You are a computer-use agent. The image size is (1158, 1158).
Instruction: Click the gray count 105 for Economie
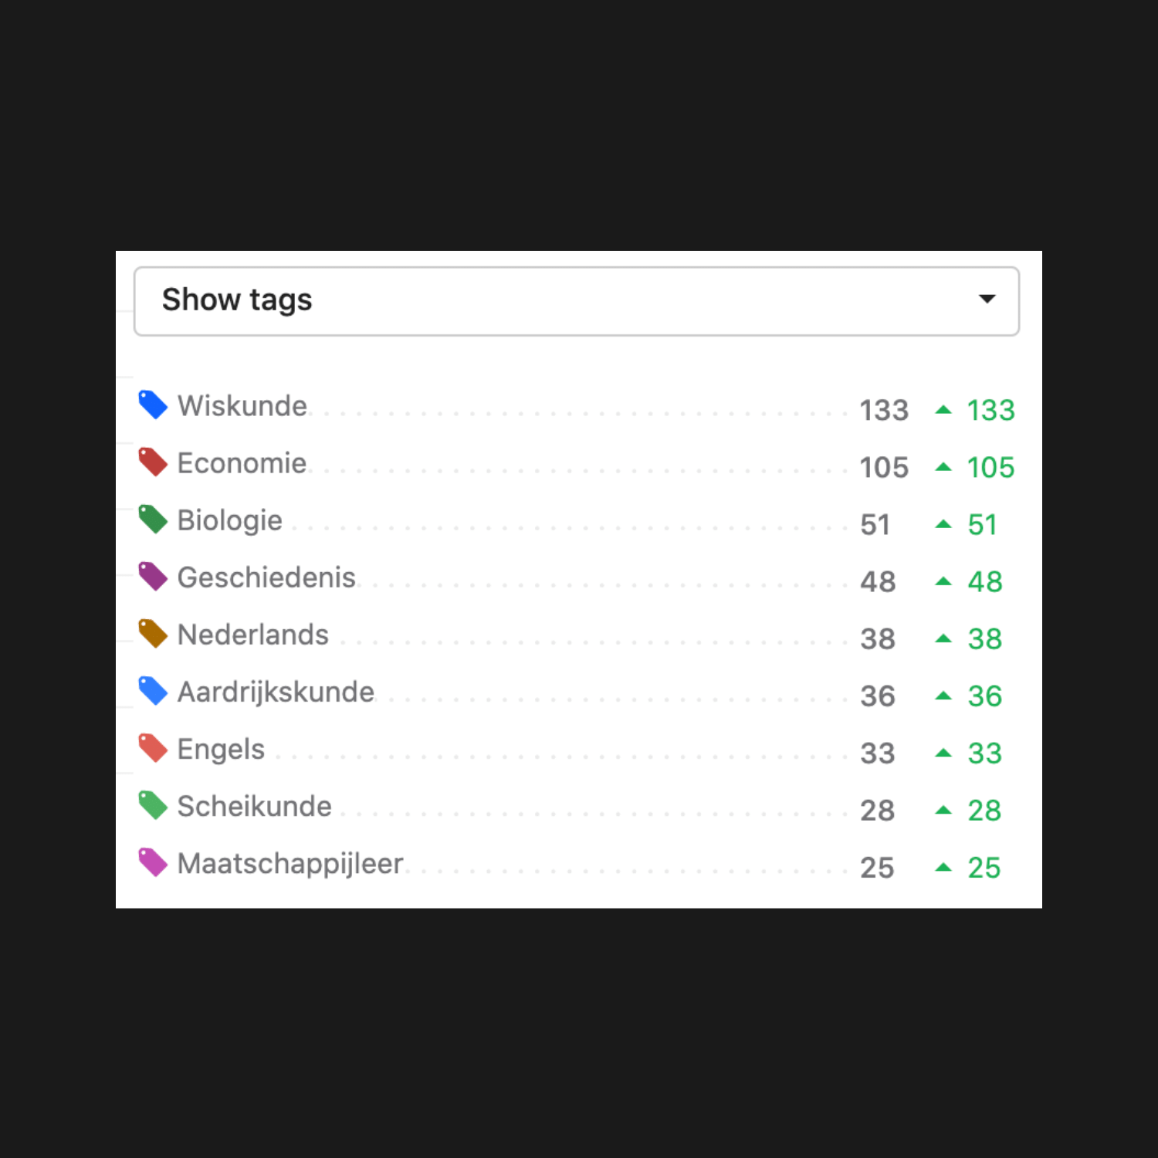(885, 468)
